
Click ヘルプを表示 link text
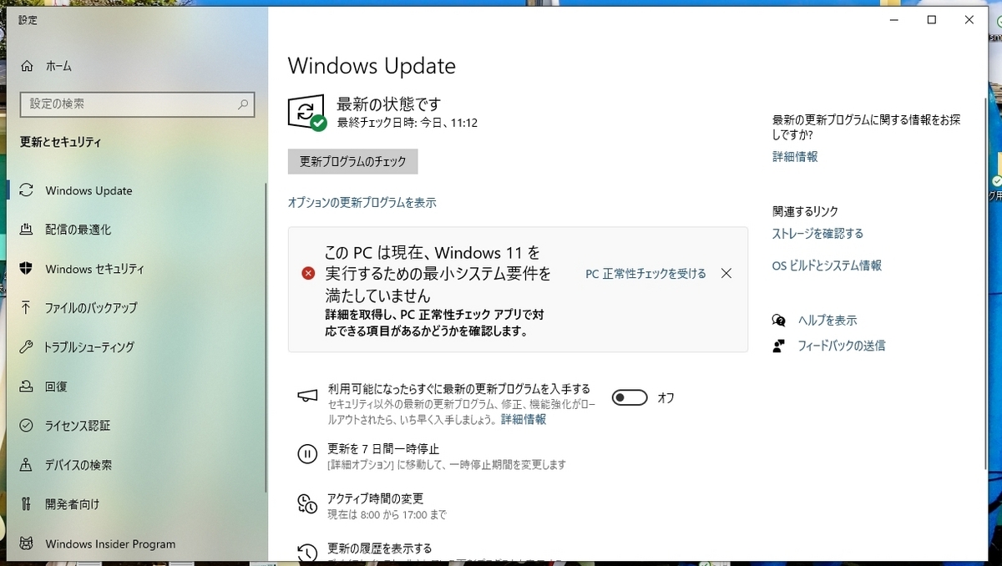827,320
